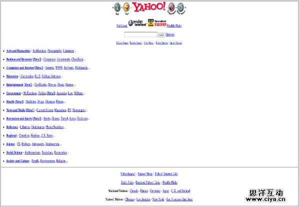Viewport: 300px width, 207px height.
Task: Click inside the search text field
Action: point(140,34)
